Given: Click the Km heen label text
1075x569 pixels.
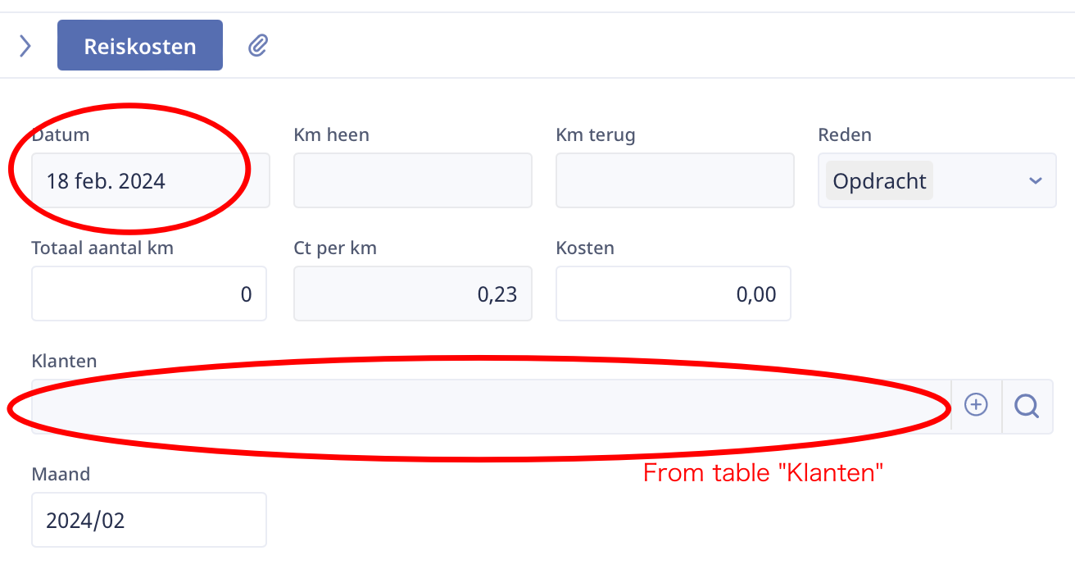Looking at the screenshot, I should (x=331, y=134).
